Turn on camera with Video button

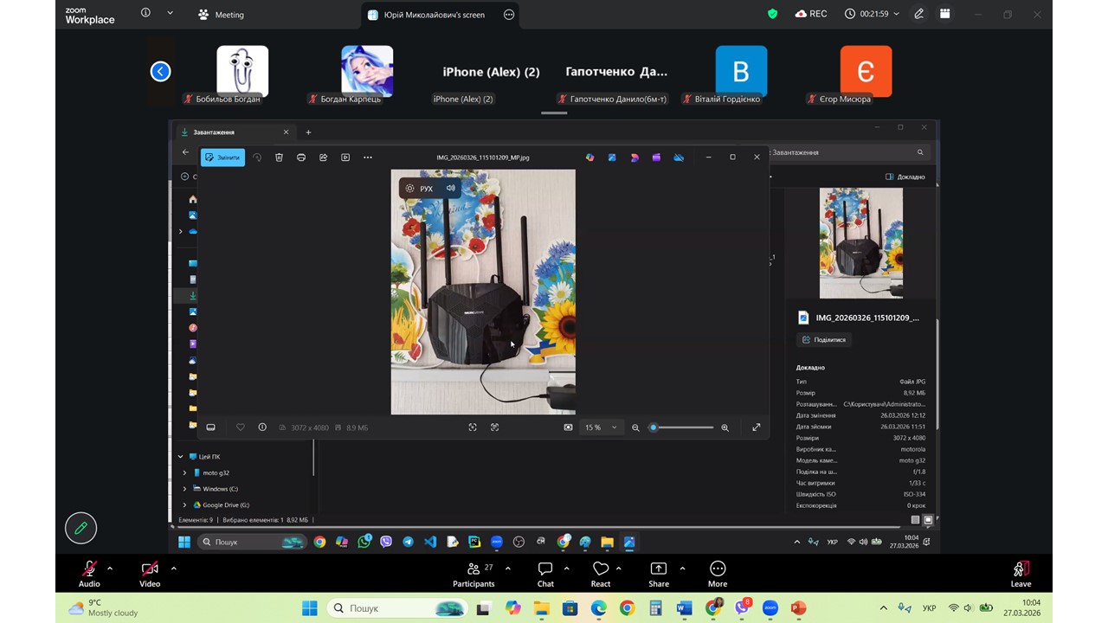[x=150, y=572]
